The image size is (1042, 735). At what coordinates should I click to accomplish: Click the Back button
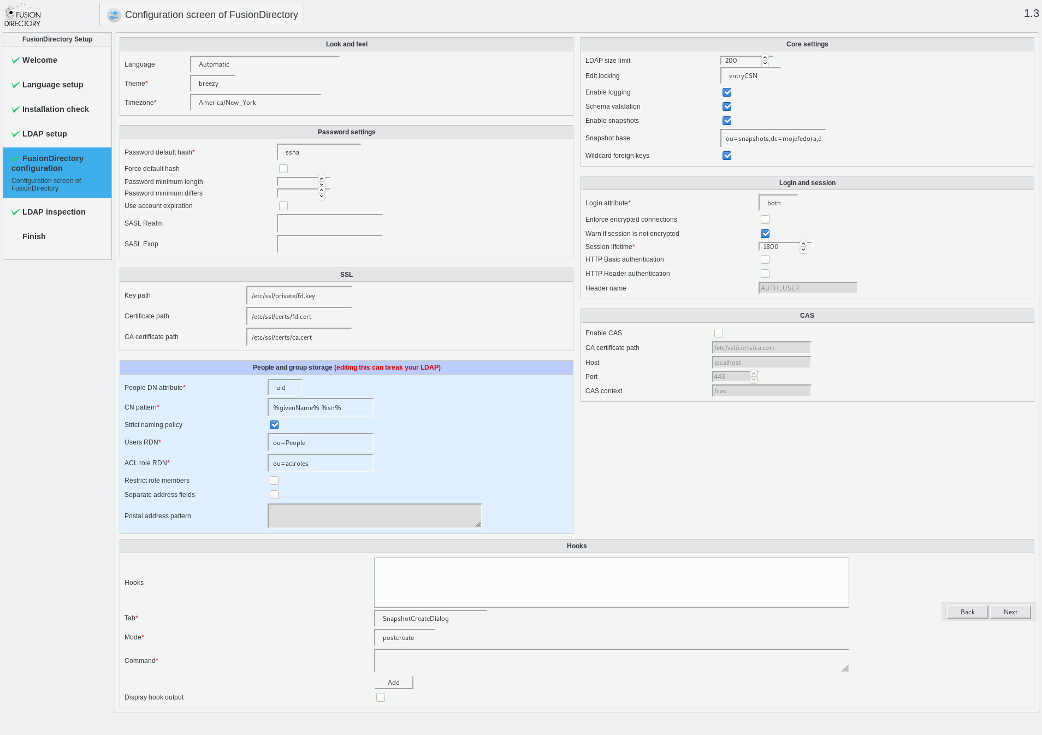[967, 612]
